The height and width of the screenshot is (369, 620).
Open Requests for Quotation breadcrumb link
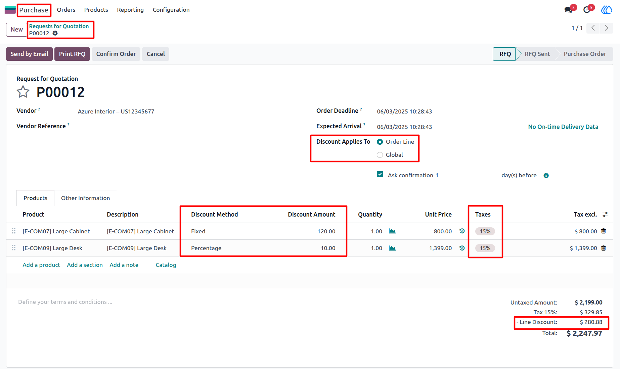point(59,26)
